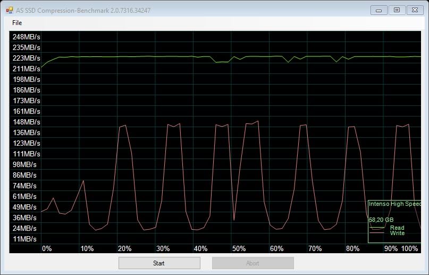Image resolution: width=429 pixels, height=275 pixels.
Task: Maximize the benchmark window
Action: point(396,10)
